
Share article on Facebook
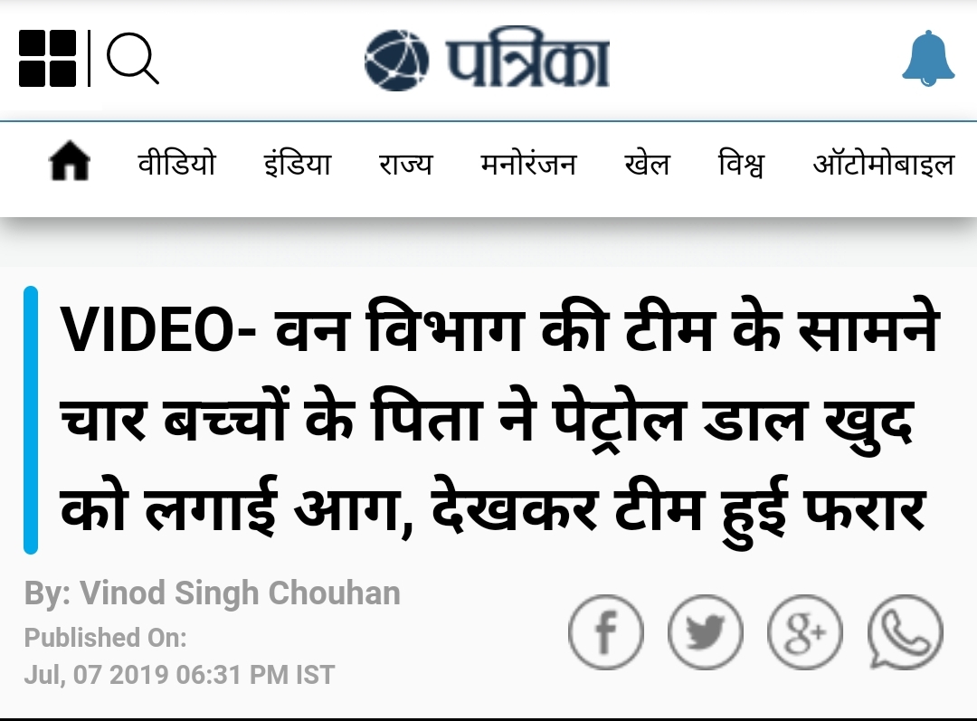[605, 631]
